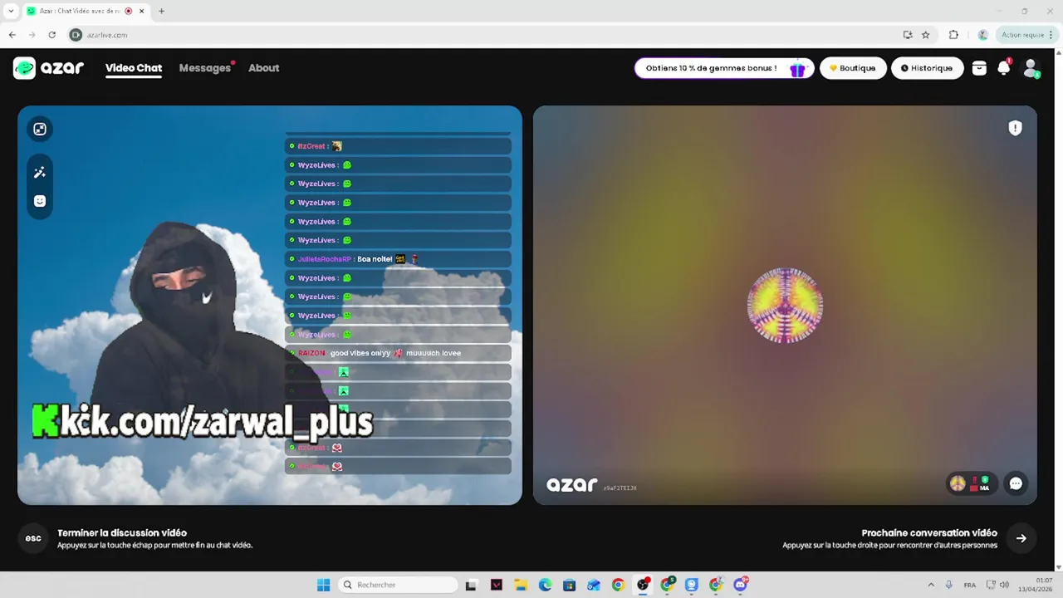Open the Boutique shop
Viewport: 1063px width, 598px height.
click(853, 68)
